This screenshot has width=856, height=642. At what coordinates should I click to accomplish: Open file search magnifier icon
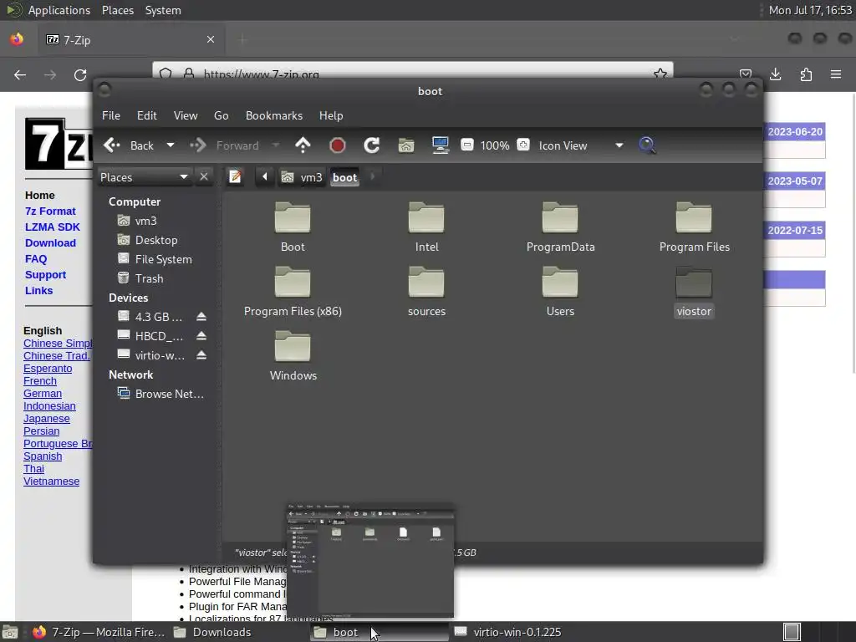point(647,145)
